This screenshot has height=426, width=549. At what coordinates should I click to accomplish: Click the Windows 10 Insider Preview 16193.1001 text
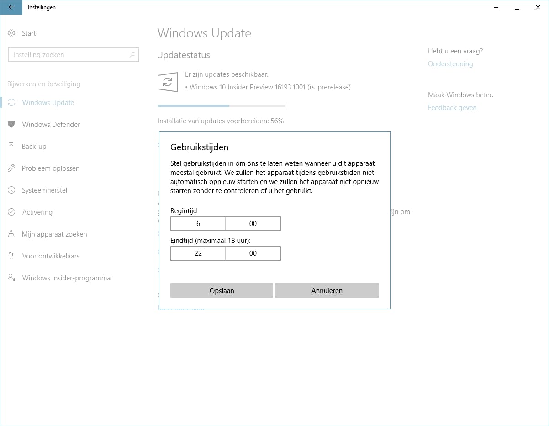(x=270, y=87)
